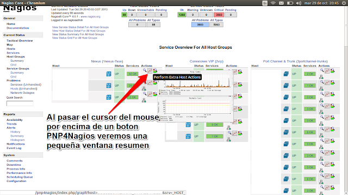Open service detail icon on Port Channel 1 OK row
348x195 pixels.
pos(332,82)
